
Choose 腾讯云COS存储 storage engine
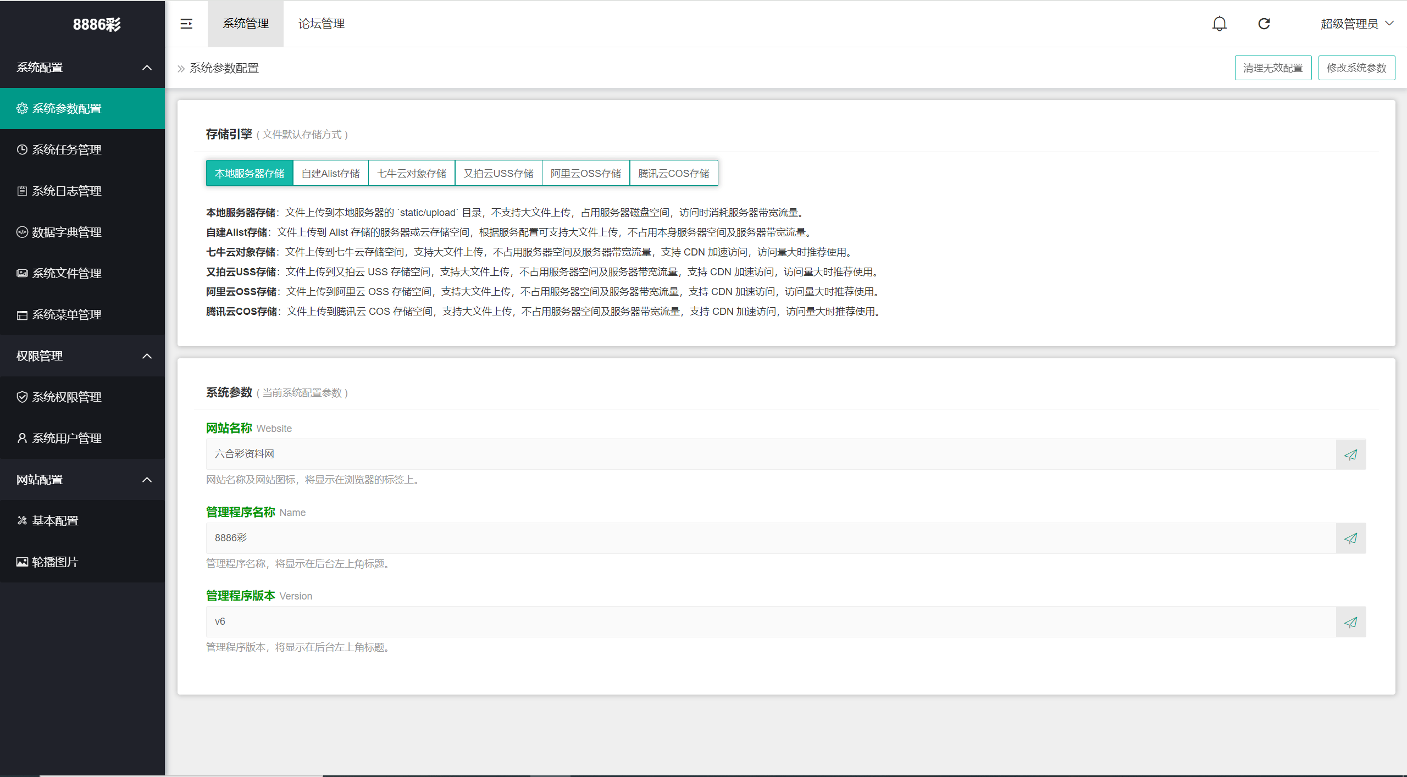(673, 174)
